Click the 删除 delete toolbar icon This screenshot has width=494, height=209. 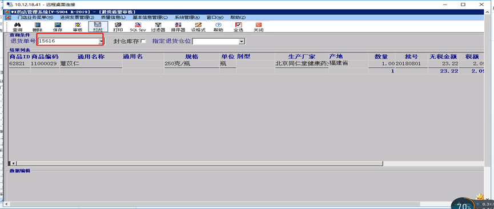[x=37, y=27]
